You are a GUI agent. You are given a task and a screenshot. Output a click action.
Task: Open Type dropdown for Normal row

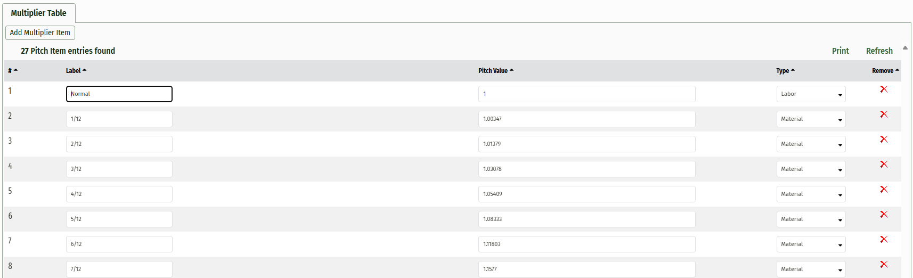[x=810, y=94]
